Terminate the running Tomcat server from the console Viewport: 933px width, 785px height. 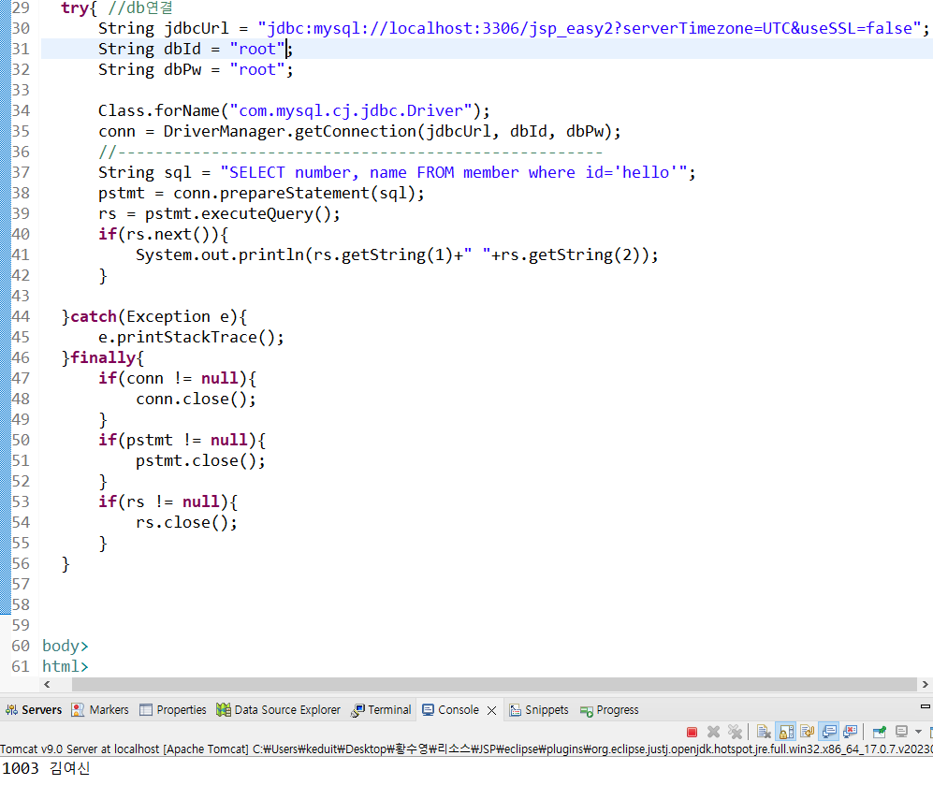(692, 732)
